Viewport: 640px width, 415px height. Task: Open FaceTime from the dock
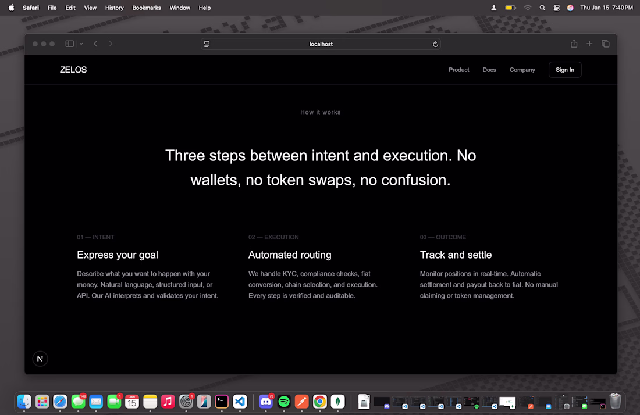click(x=114, y=402)
